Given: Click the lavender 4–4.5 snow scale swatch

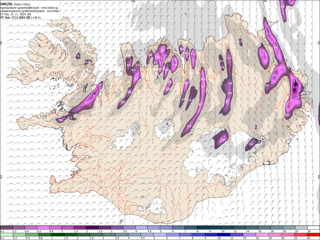Looking at the screenshot, I should tap(141, 228).
